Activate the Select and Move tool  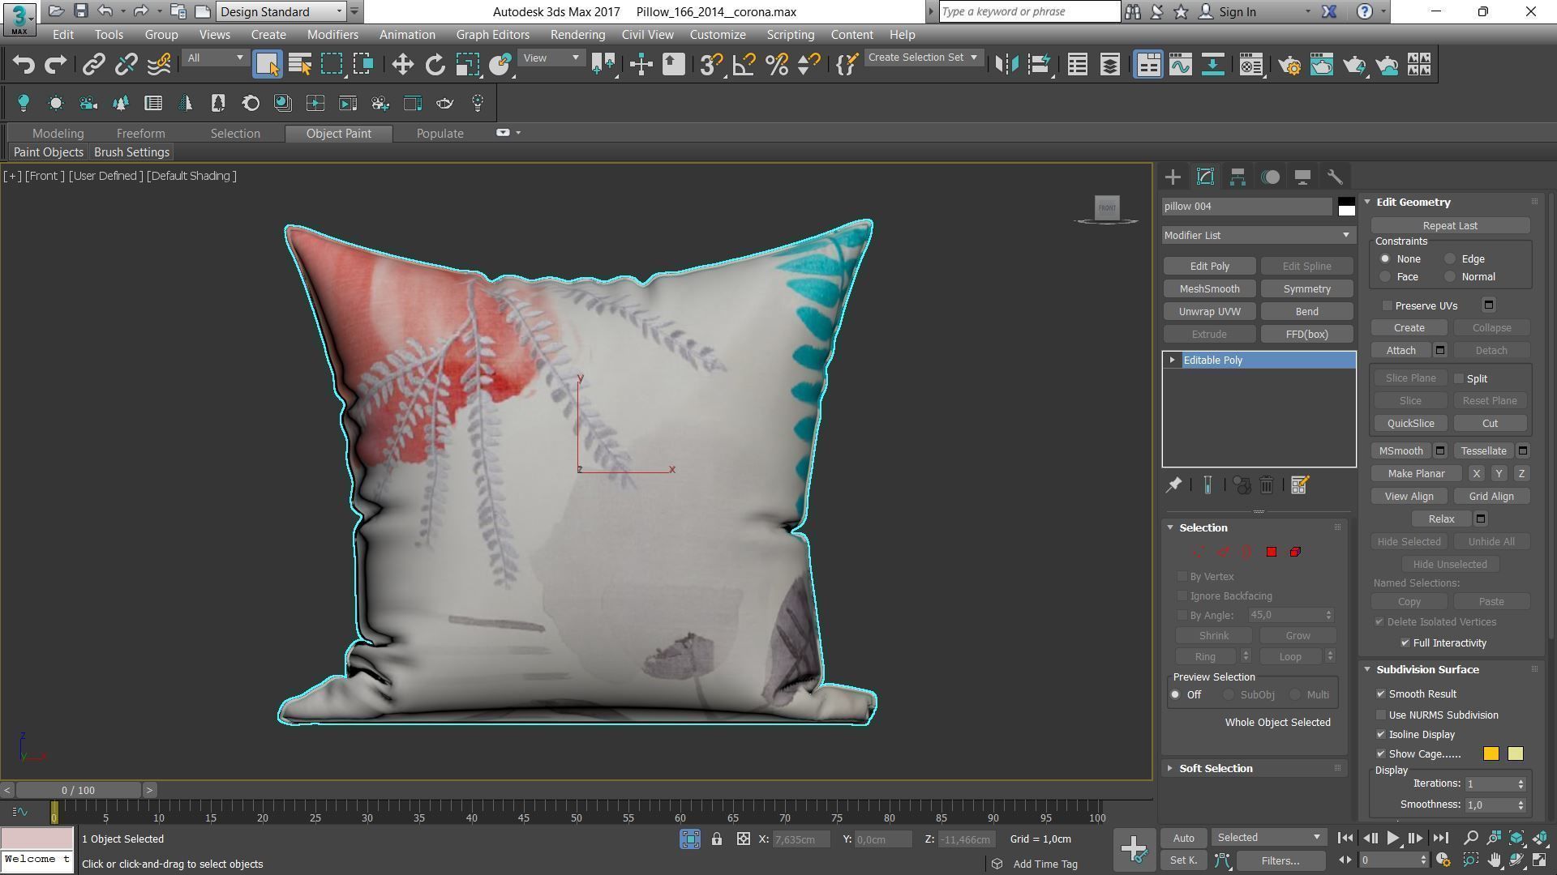tap(403, 65)
